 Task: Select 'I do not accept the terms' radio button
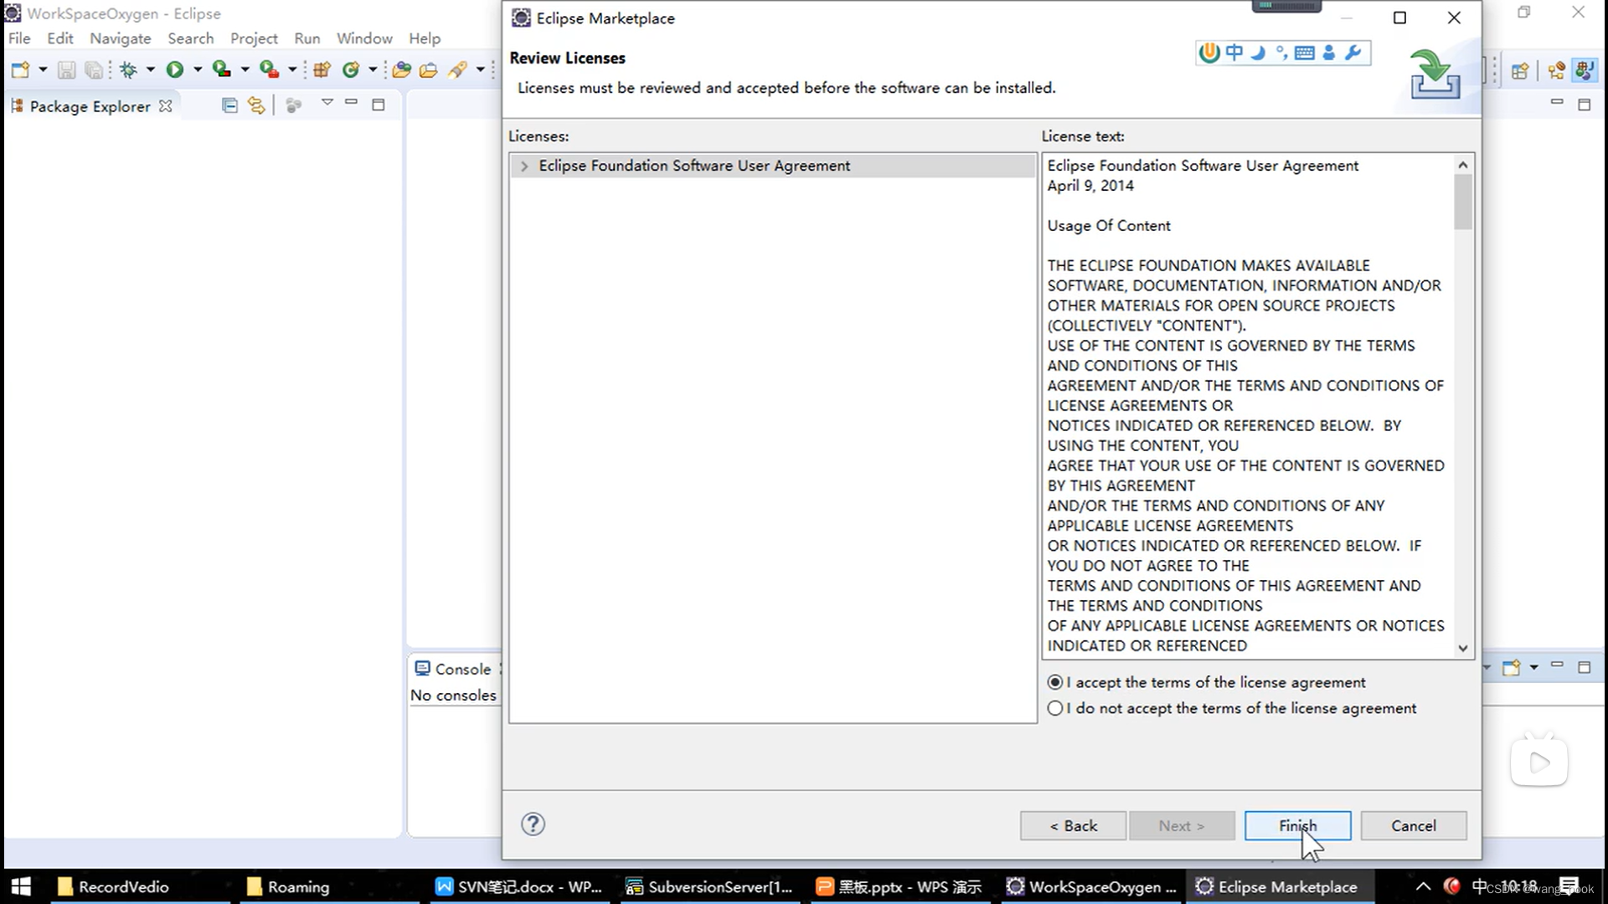pyautogui.click(x=1055, y=708)
